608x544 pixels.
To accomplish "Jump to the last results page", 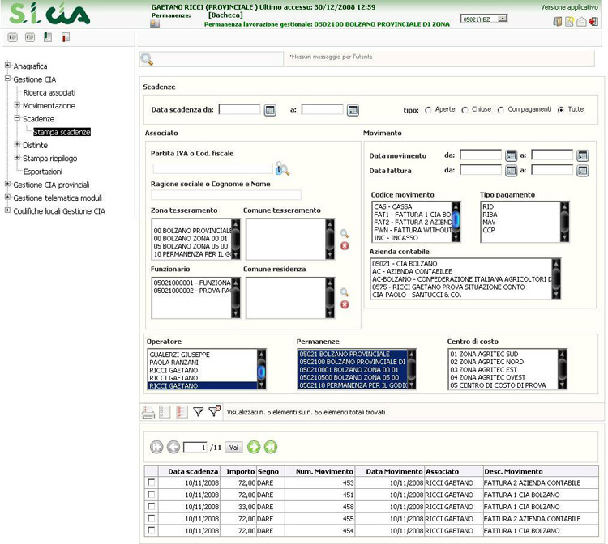I will pyautogui.click(x=271, y=447).
